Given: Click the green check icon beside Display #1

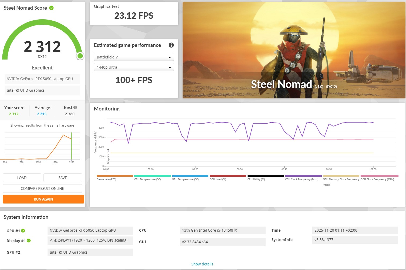Looking at the screenshot, I should click(29, 241).
